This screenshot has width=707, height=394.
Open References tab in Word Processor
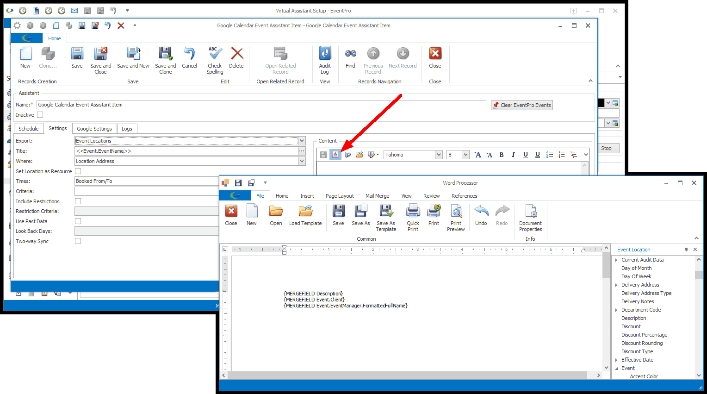(465, 196)
